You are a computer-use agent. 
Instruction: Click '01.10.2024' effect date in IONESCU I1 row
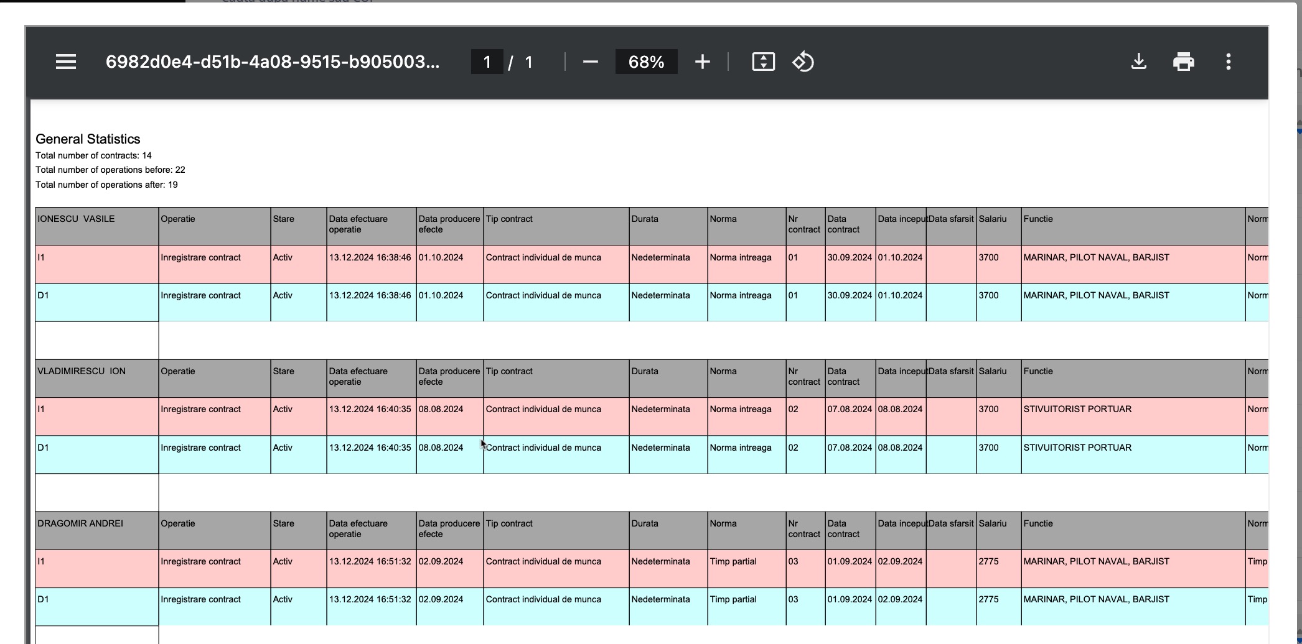coord(441,257)
